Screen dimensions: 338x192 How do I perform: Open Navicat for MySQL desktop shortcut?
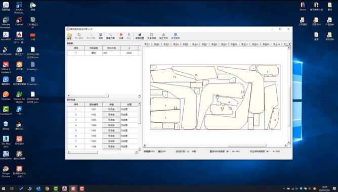click(x=19, y=98)
